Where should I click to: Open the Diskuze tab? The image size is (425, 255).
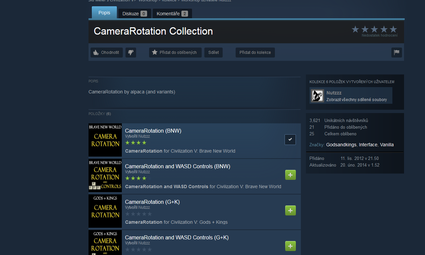(134, 14)
